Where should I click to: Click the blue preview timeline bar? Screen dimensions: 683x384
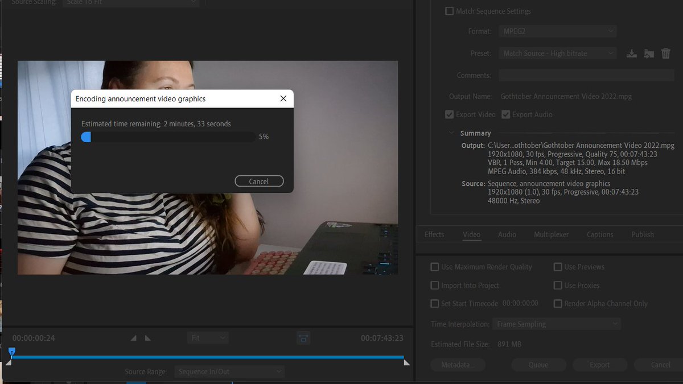click(208, 357)
